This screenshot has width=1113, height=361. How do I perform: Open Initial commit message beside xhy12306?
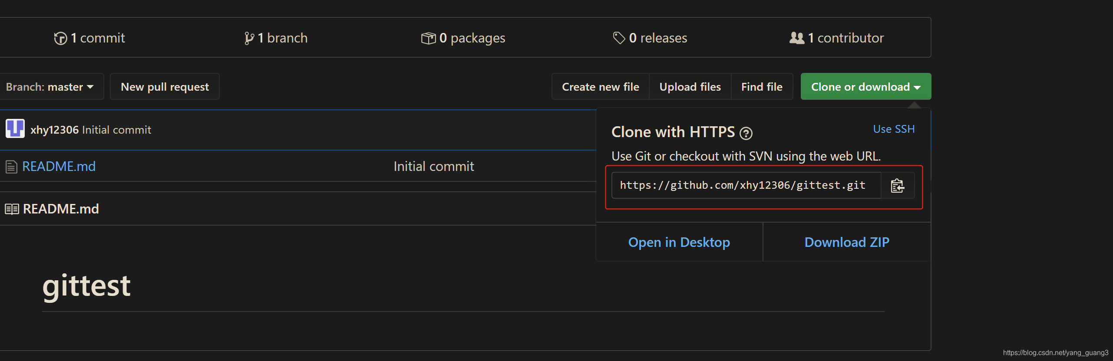(116, 130)
